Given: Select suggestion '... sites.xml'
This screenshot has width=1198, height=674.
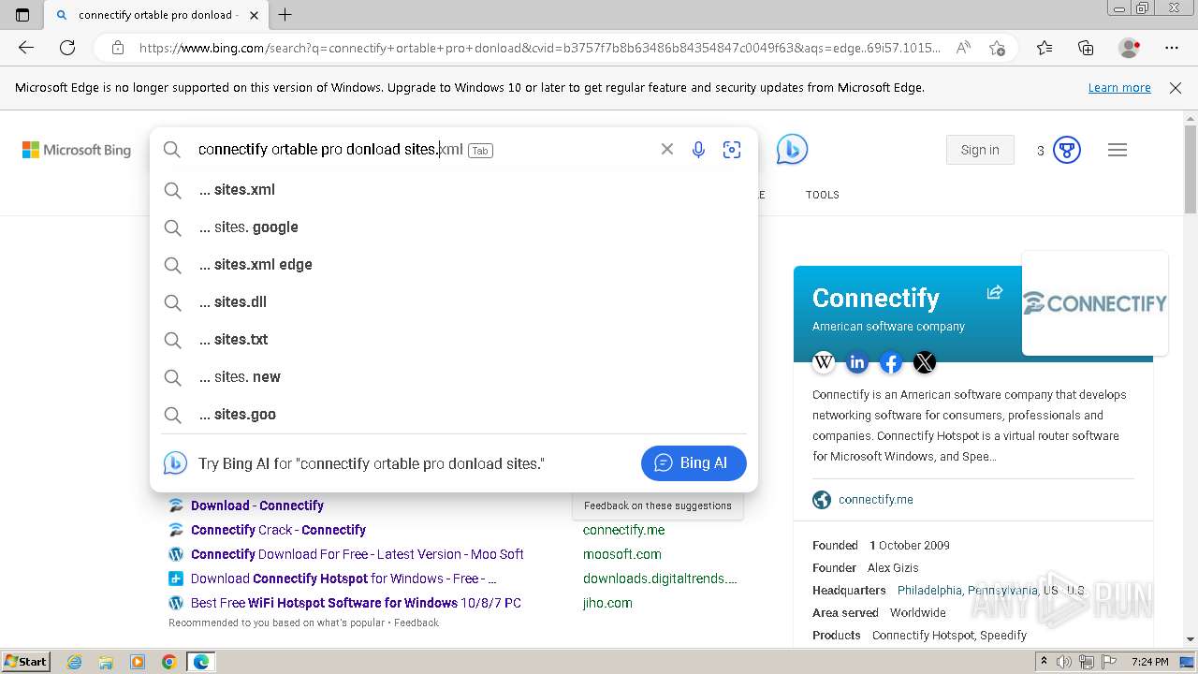Looking at the screenshot, I should pyautogui.click(x=454, y=189).
